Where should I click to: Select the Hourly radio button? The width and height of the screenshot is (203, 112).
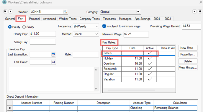coord(10,27)
